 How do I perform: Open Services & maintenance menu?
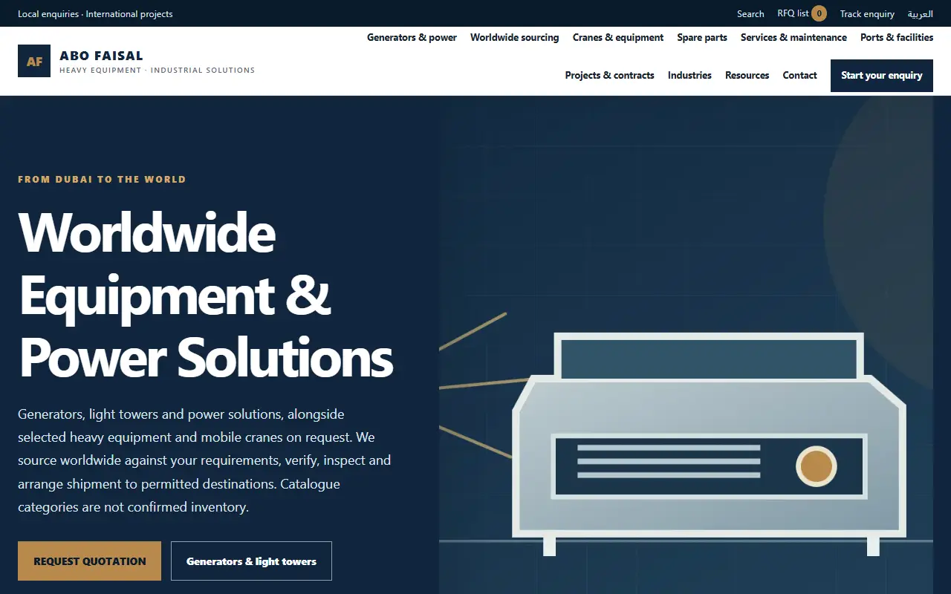pos(793,37)
